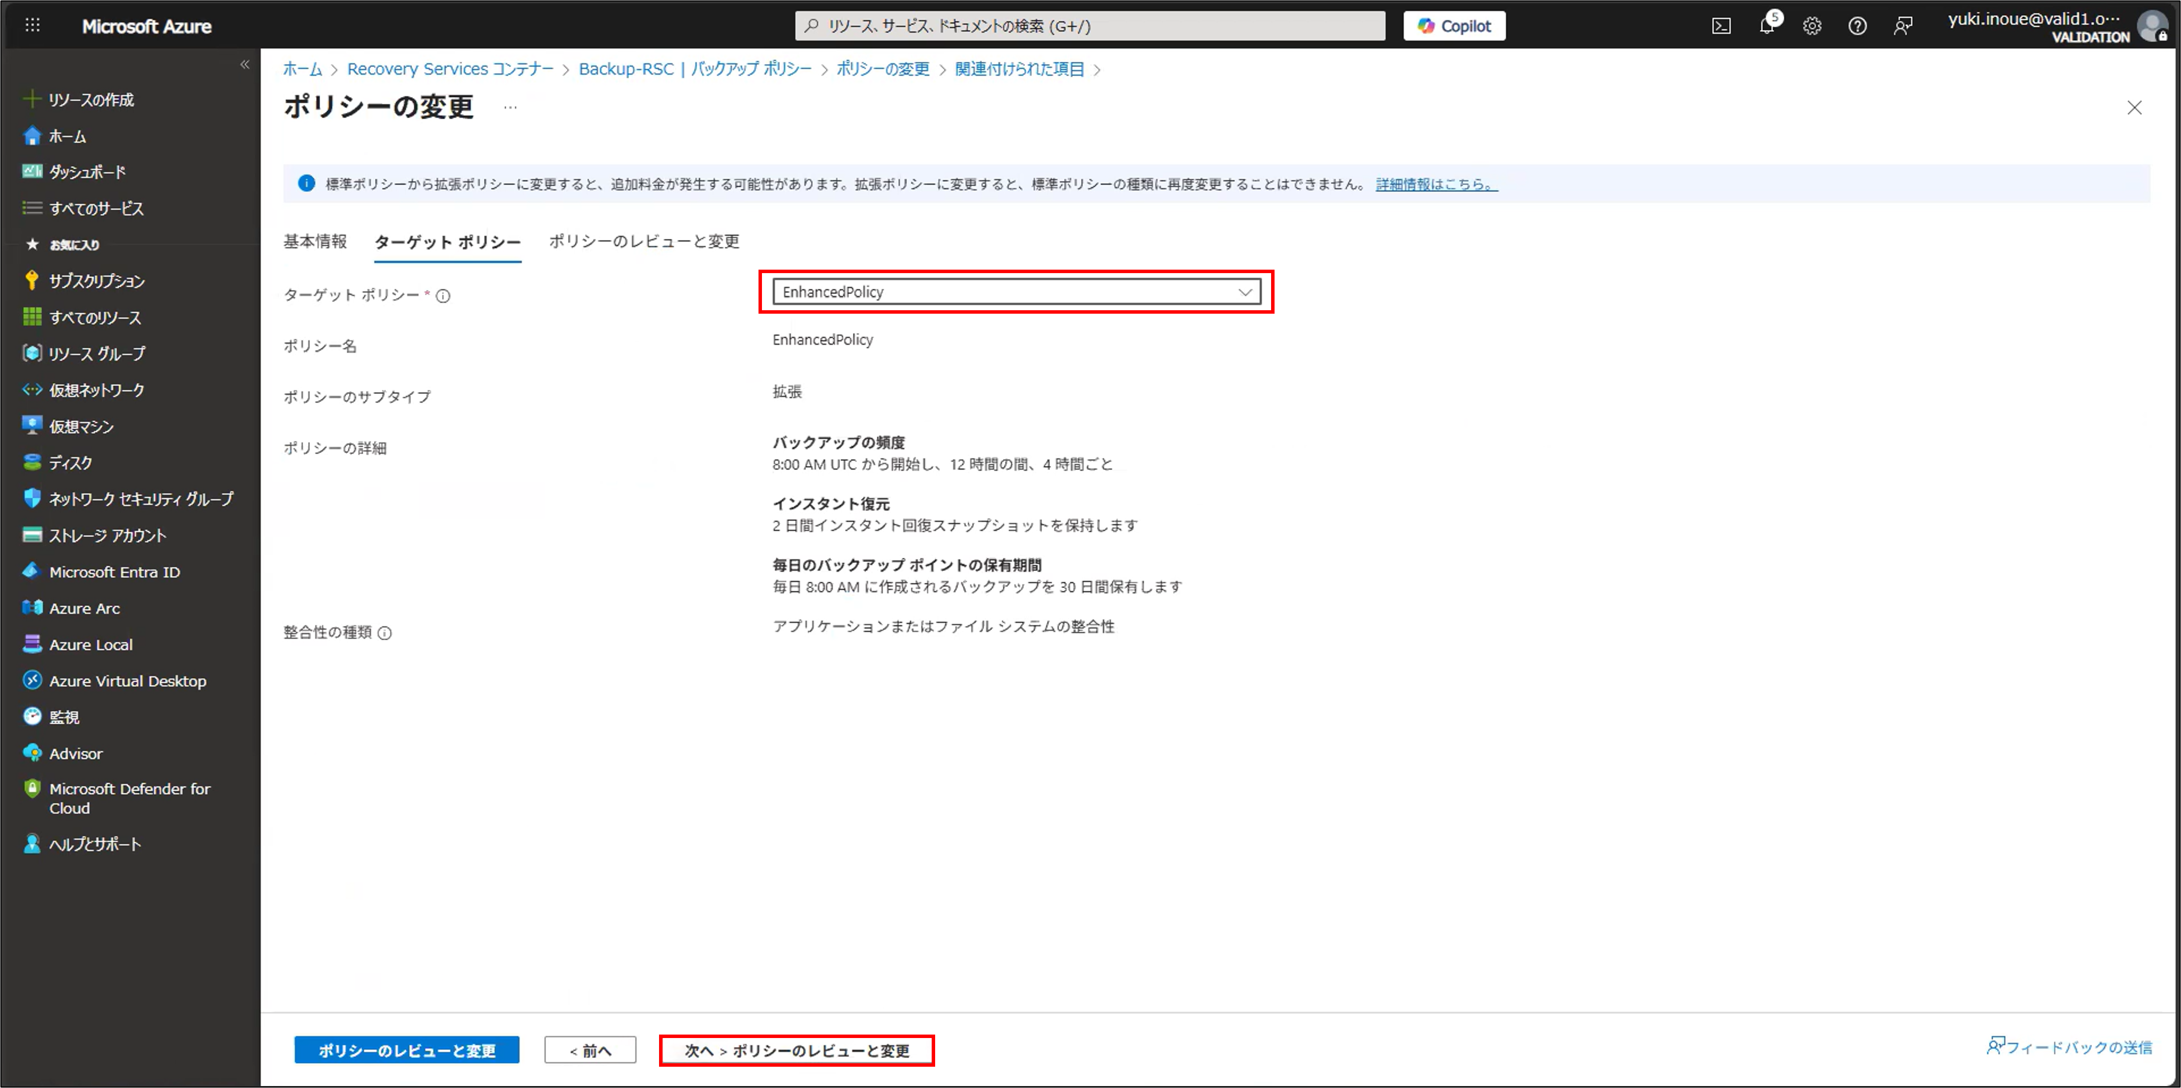Click the help question mark icon
The height and width of the screenshot is (1088, 2181).
1857,25
